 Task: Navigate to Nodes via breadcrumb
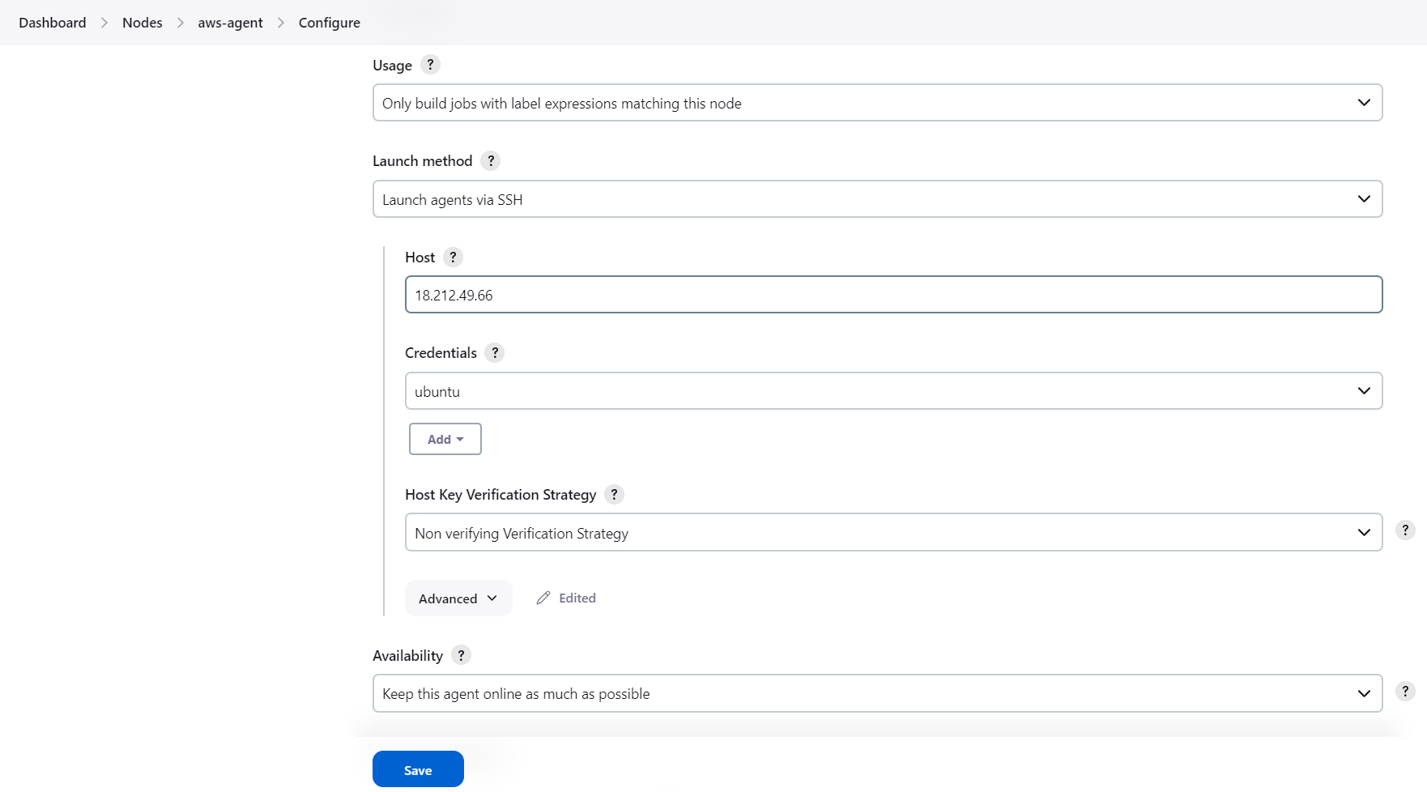coord(142,22)
